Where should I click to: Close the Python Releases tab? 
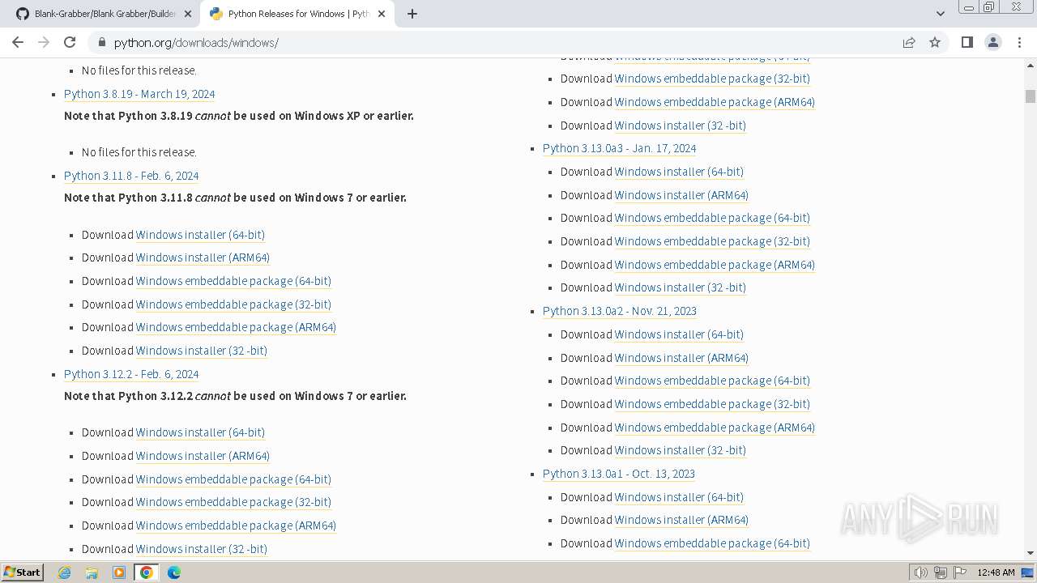coord(382,14)
